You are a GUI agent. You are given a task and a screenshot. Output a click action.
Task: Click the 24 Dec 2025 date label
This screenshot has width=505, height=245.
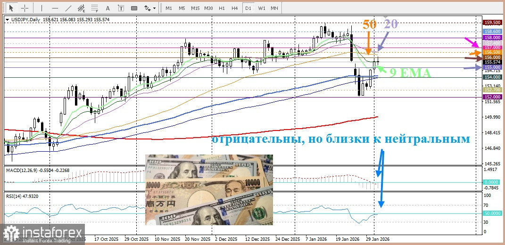coord(288,240)
